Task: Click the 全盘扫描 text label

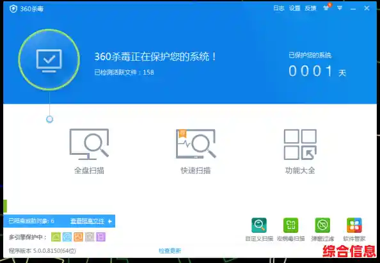Action: pyautogui.click(x=89, y=170)
